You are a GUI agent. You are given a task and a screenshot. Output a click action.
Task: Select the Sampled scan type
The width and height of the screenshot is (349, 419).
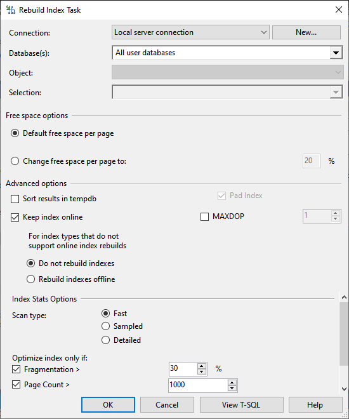pyautogui.click(x=105, y=326)
